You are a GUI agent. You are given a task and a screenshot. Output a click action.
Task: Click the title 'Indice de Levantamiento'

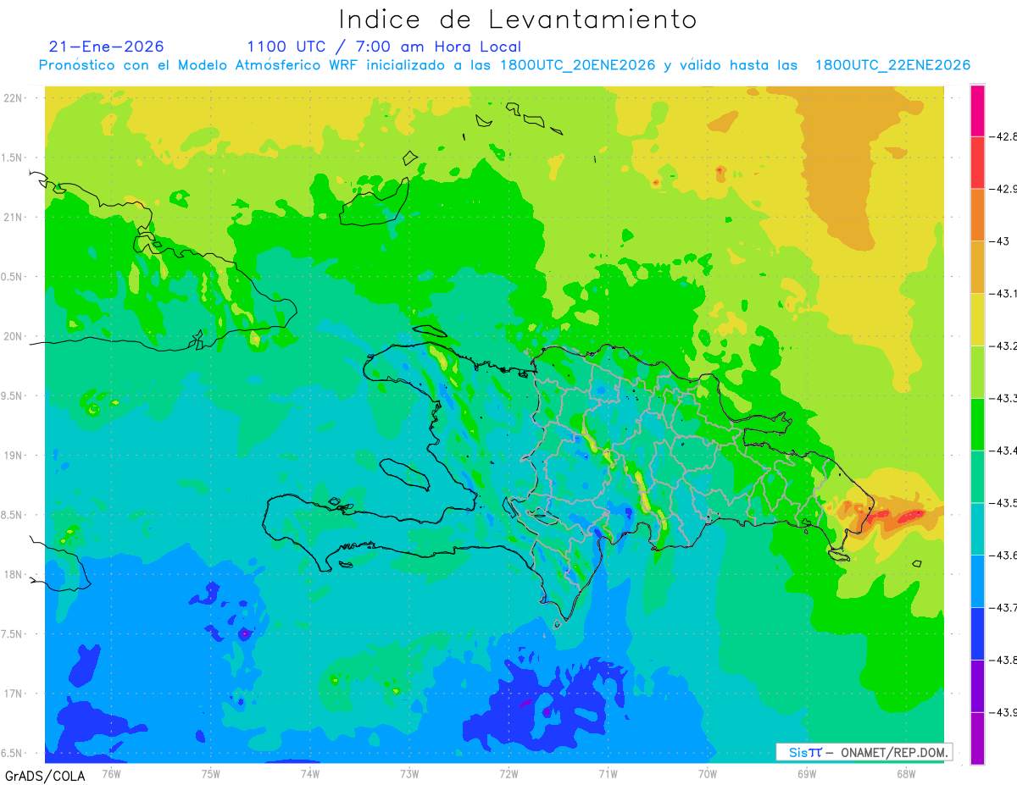coord(518,19)
